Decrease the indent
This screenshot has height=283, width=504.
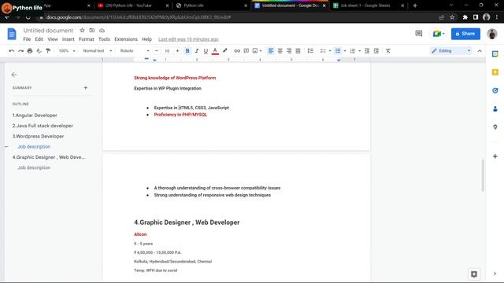367,50
